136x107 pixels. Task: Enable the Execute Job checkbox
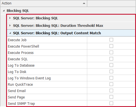click(x=111, y=40)
